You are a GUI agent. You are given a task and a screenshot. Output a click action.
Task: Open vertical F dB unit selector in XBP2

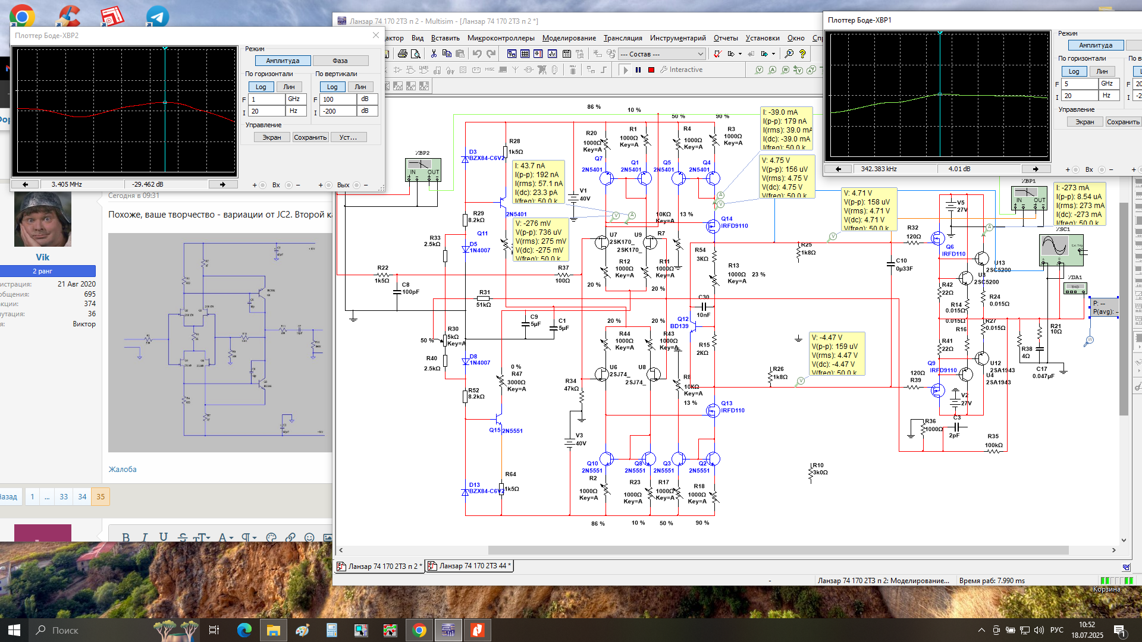(367, 99)
